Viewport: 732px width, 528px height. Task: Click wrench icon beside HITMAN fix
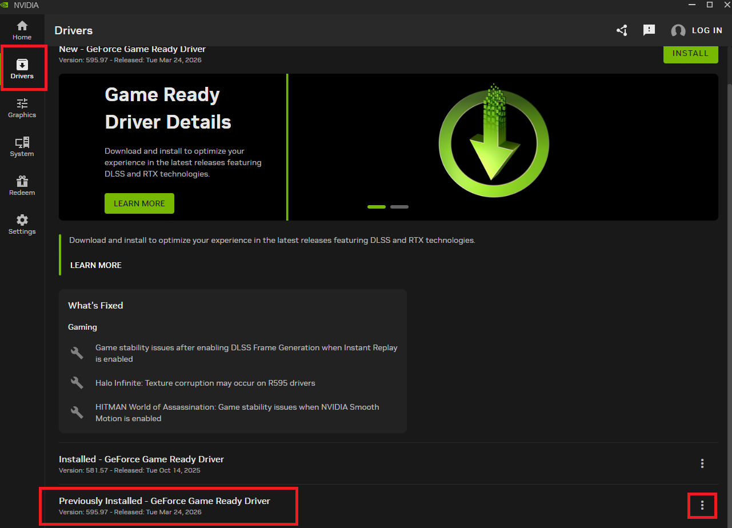tap(77, 412)
